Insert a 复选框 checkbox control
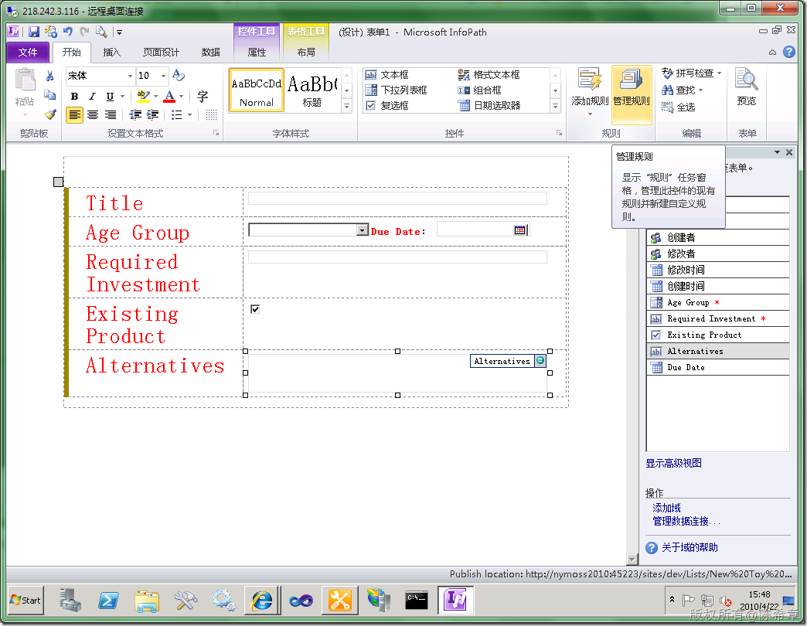 click(x=387, y=106)
